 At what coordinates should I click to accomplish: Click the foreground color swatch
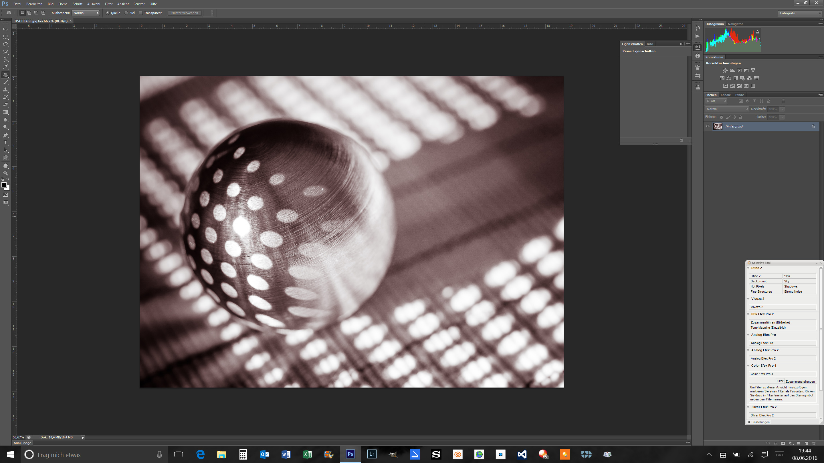click(x=4, y=185)
